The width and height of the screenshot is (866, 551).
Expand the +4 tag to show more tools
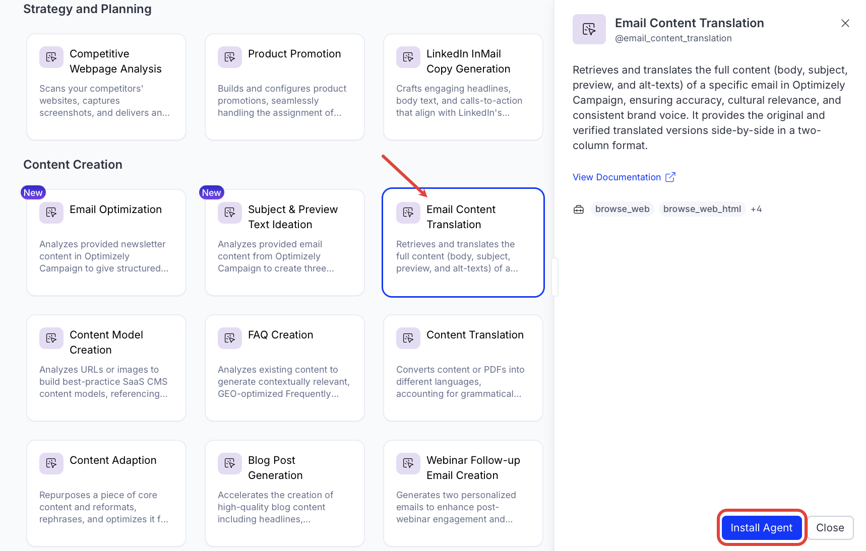pos(756,209)
